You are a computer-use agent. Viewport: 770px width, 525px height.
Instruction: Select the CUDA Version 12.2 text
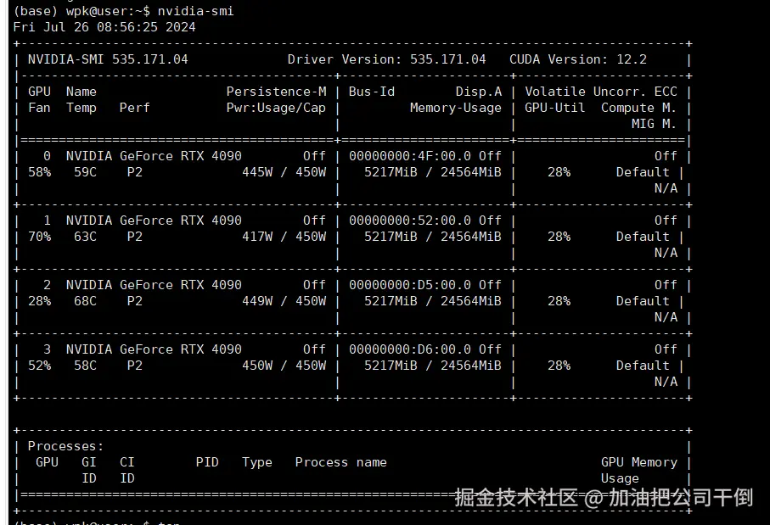tap(577, 59)
